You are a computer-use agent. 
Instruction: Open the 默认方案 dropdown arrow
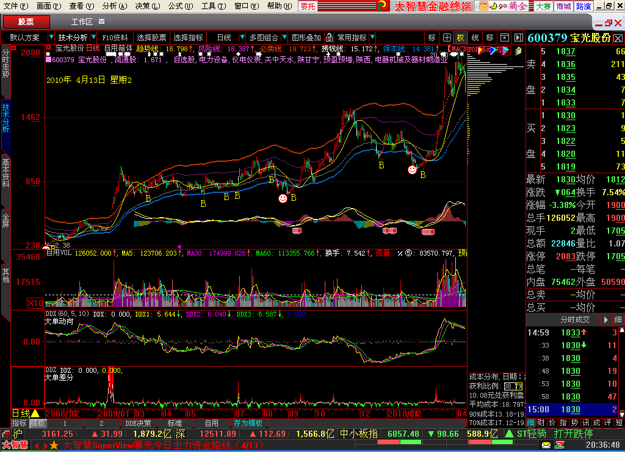click(x=51, y=37)
